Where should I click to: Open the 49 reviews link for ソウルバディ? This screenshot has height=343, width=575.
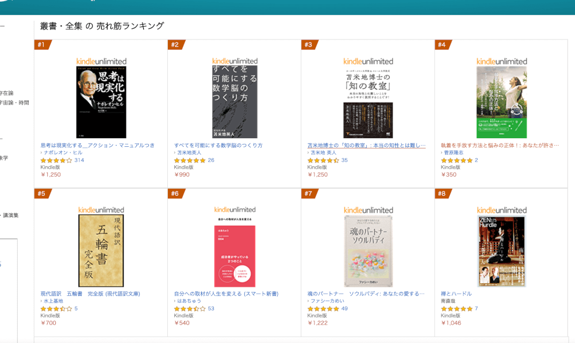tap(344, 309)
